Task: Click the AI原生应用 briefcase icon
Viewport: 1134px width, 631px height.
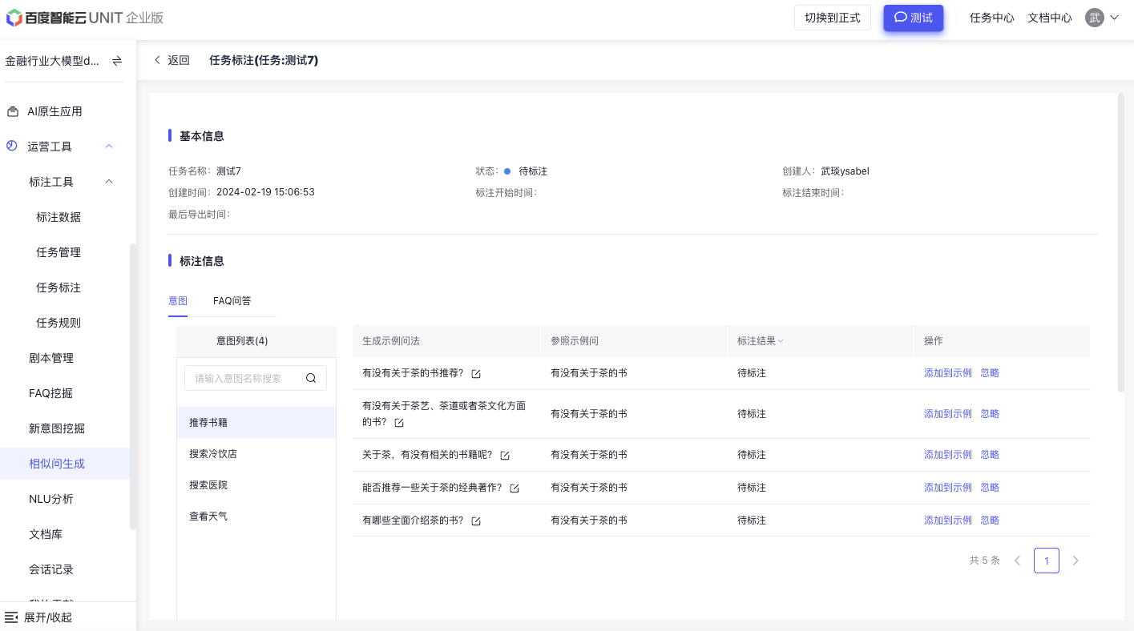Action: 13,111
